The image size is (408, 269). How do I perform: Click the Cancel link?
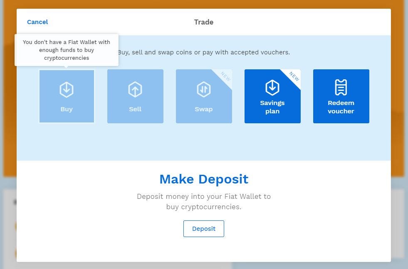point(37,22)
